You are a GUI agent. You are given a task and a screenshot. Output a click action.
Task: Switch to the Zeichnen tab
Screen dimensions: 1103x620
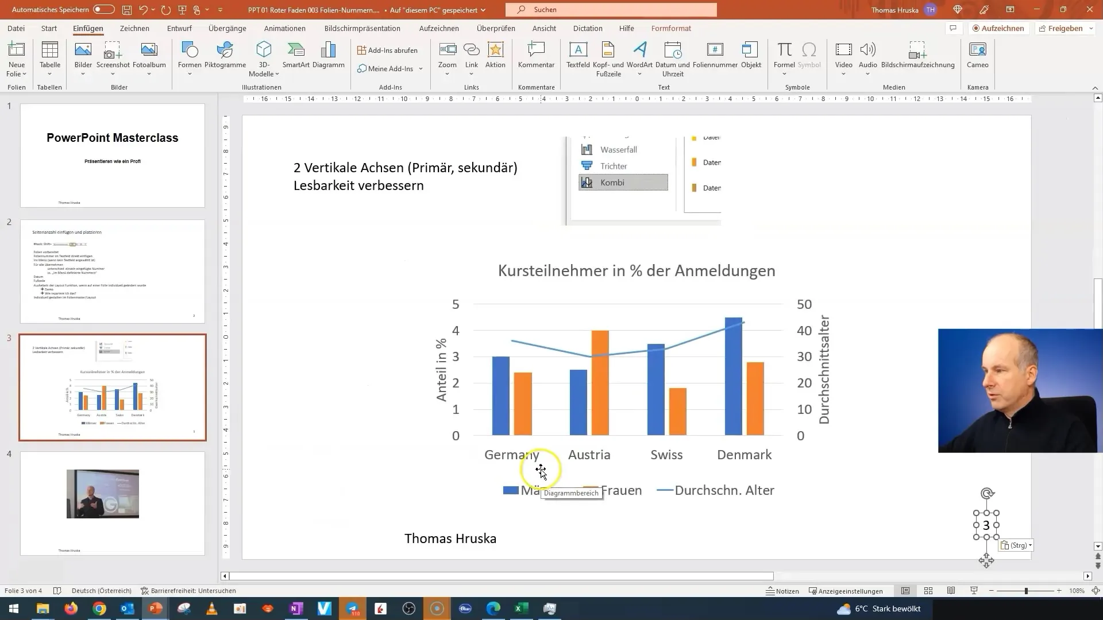coord(134,28)
